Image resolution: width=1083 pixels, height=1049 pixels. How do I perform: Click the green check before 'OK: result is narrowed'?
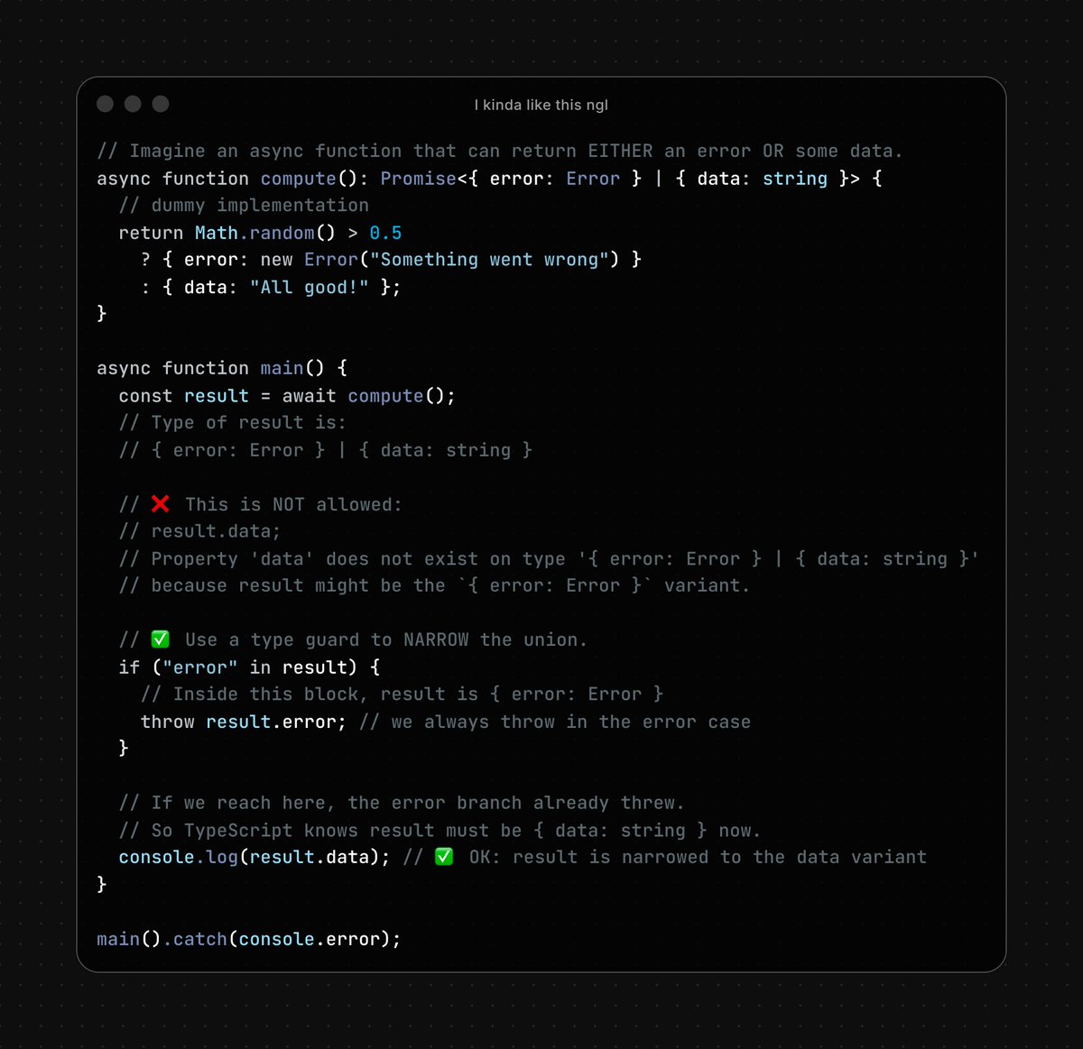coord(444,857)
